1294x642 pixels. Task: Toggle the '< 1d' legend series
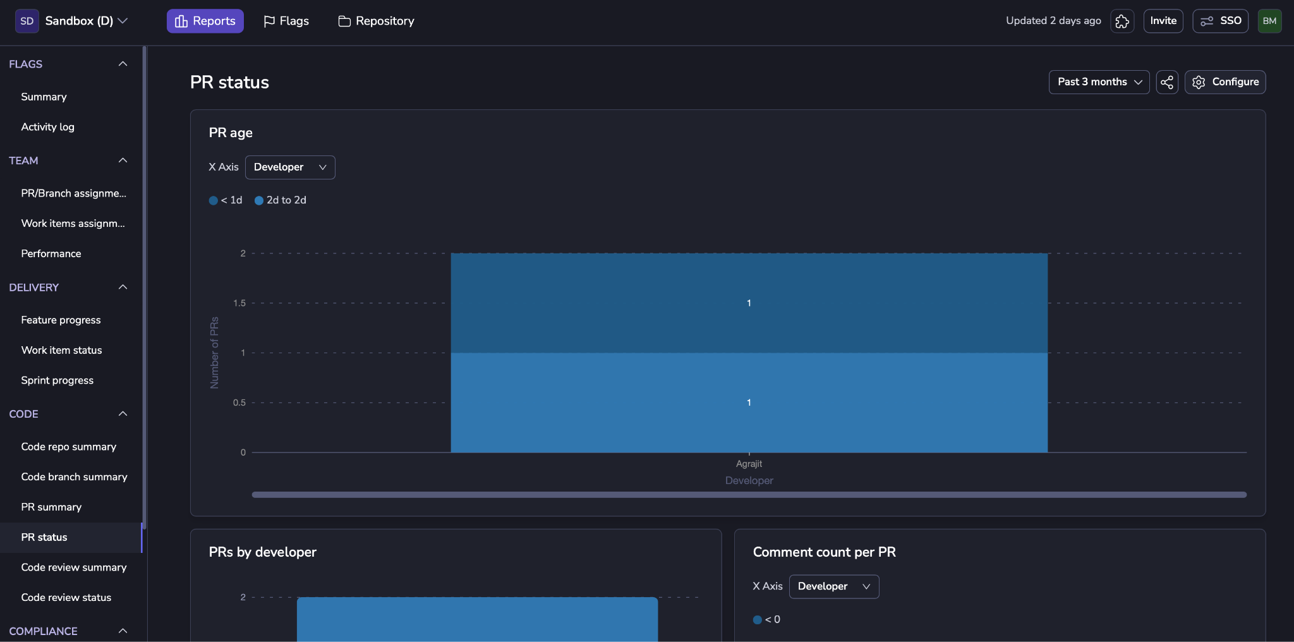(226, 200)
